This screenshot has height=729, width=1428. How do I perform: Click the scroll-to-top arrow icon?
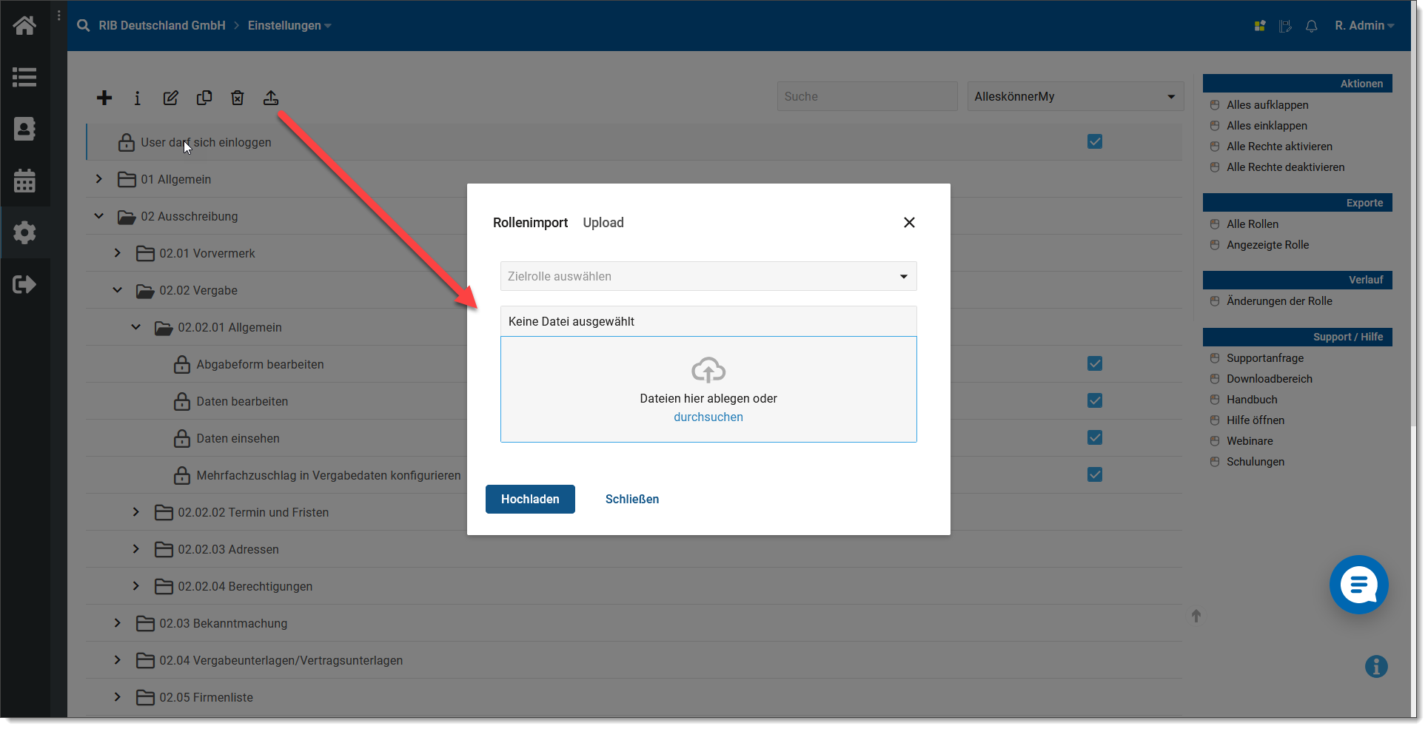click(x=1196, y=616)
